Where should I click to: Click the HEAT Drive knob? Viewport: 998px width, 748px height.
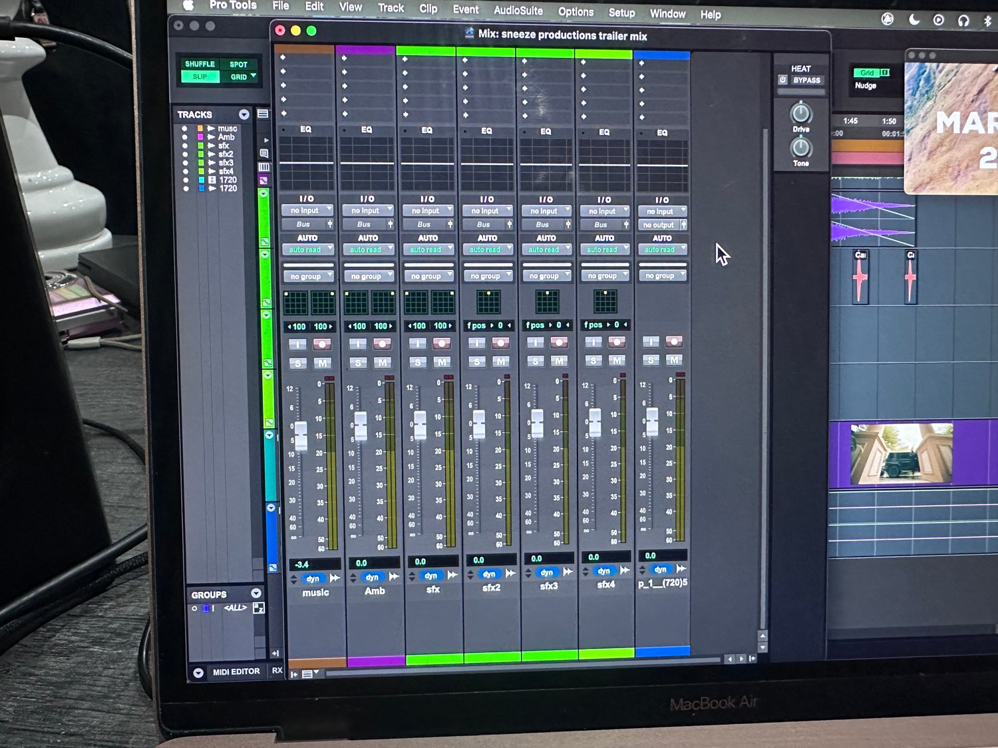tap(801, 113)
